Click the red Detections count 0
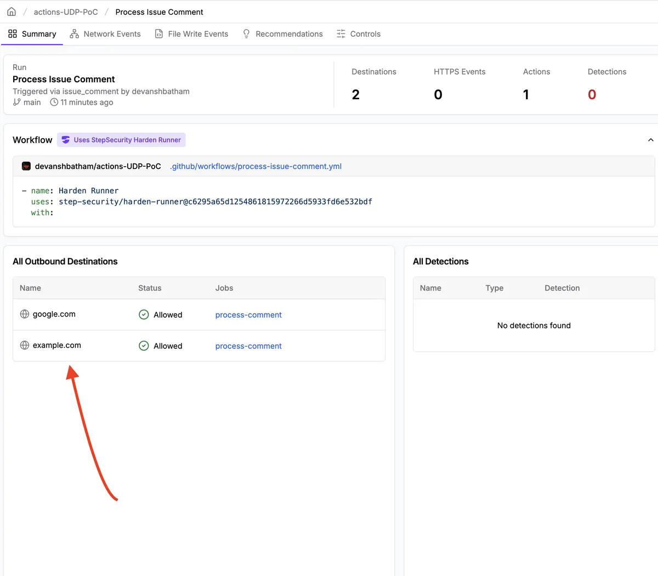The image size is (658, 576). click(x=592, y=95)
